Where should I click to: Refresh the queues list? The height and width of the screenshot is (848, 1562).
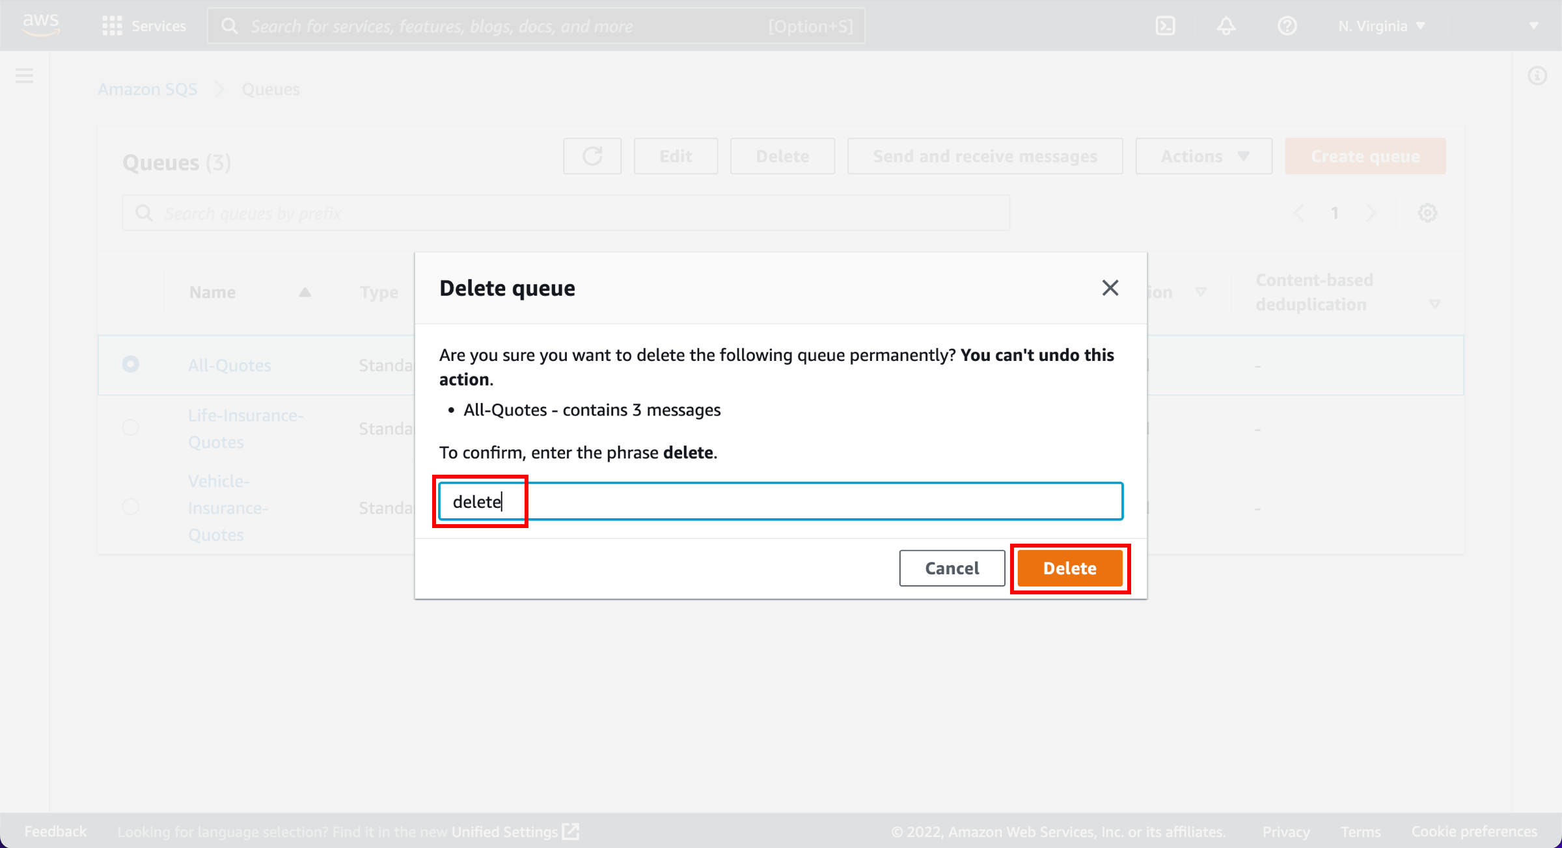pos(592,156)
